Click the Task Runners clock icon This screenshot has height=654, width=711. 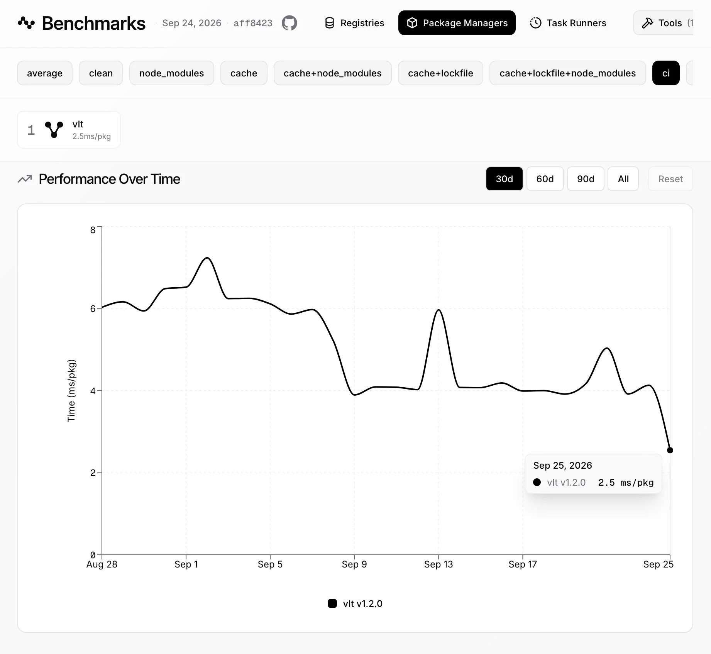pyautogui.click(x=536, y=23)
